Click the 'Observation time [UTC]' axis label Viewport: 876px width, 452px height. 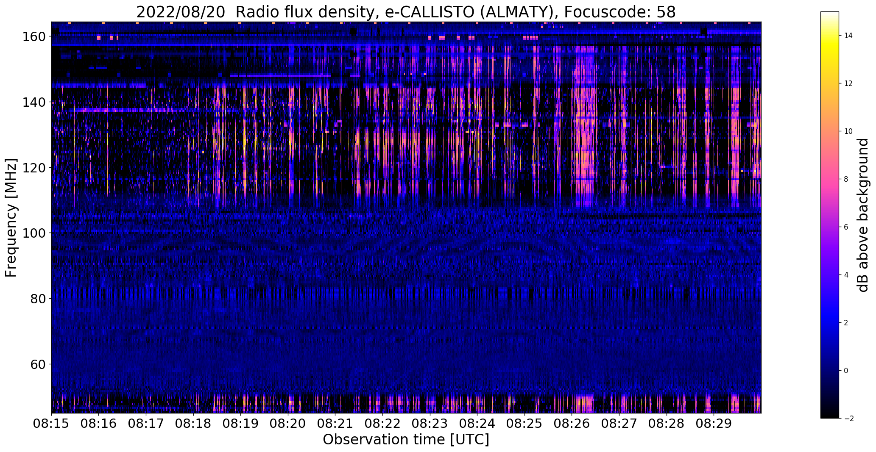point(406,440)
